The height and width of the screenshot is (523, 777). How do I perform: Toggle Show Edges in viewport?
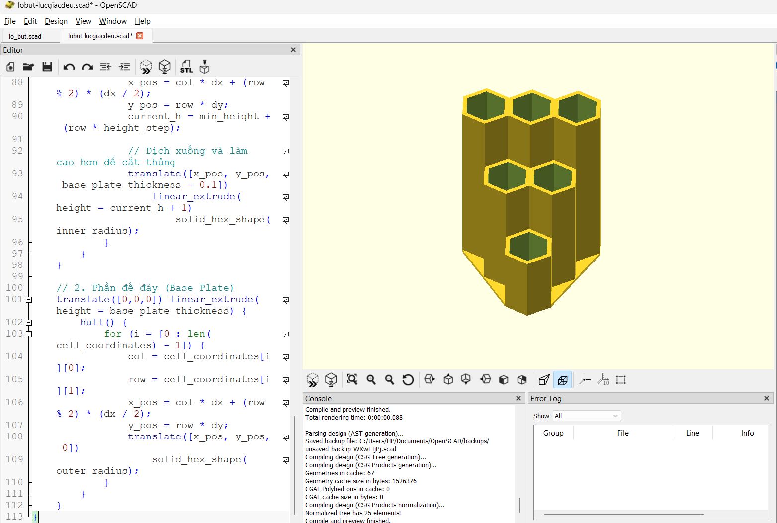621,380
